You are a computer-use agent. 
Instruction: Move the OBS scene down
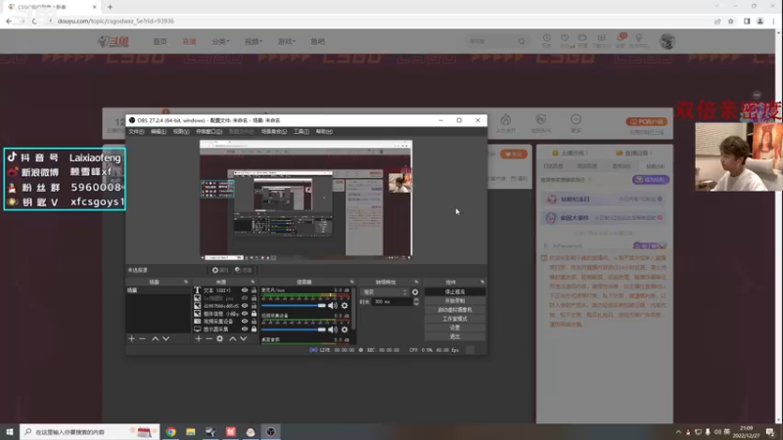coord(165,338)
